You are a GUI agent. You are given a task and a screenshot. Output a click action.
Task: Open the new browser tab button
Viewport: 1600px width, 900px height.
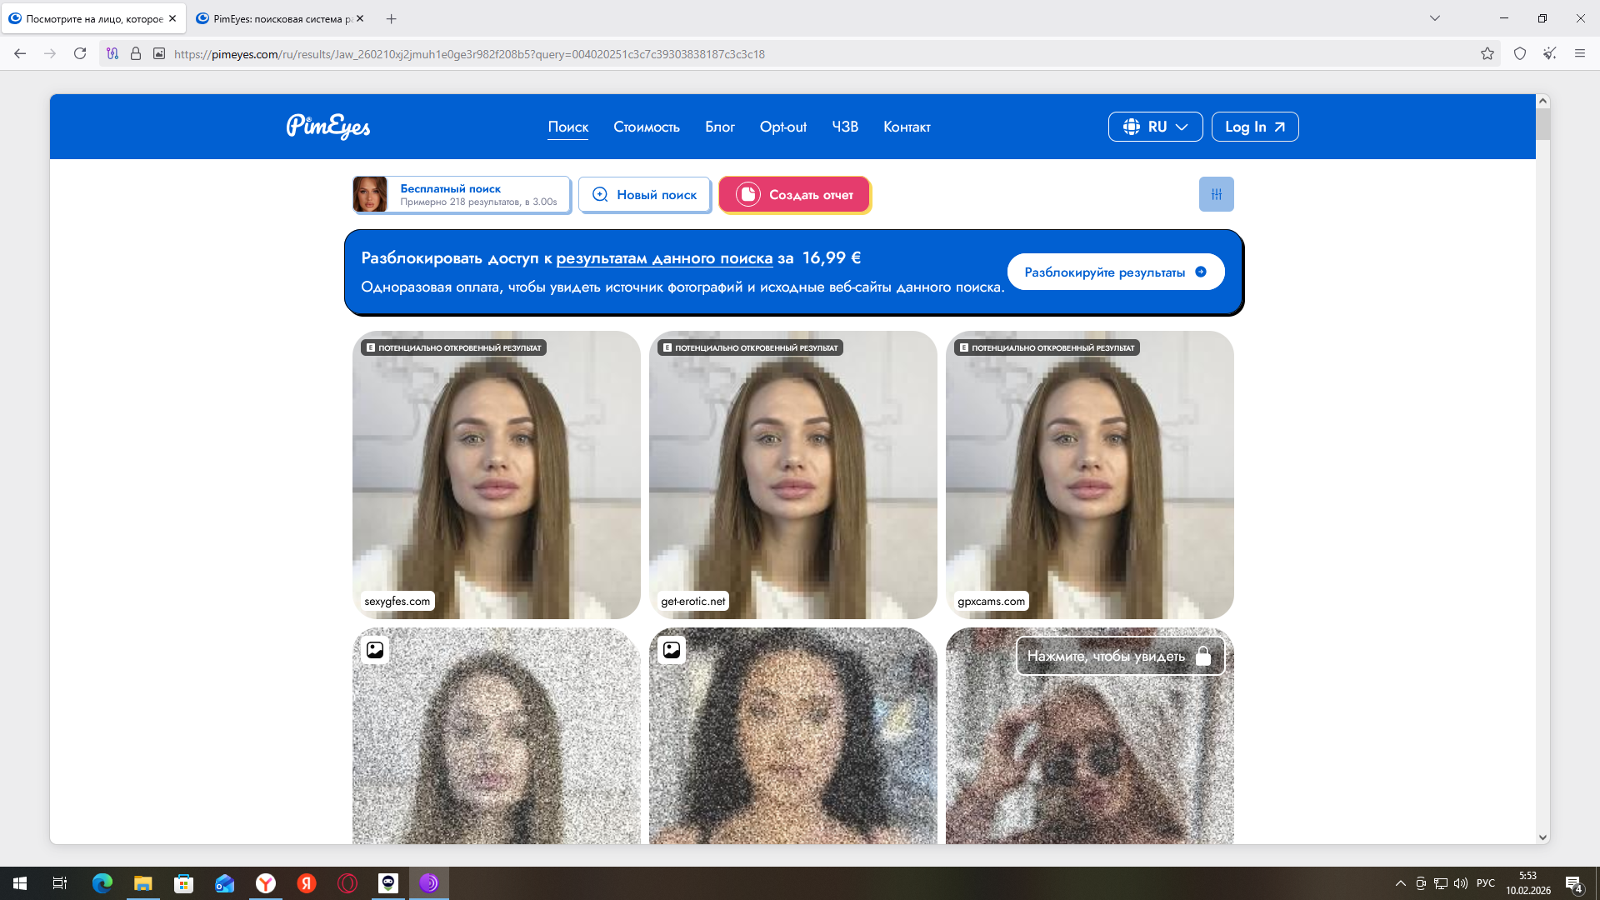pyautogui.click(x=392, y=18)
